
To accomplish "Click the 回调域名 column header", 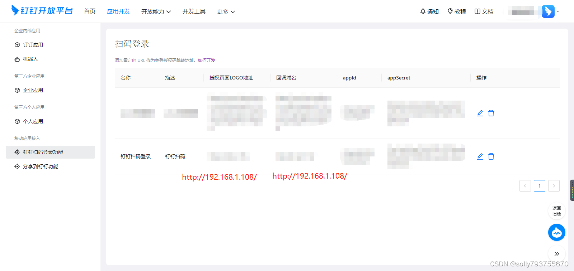I will click(x=286, y=78).
